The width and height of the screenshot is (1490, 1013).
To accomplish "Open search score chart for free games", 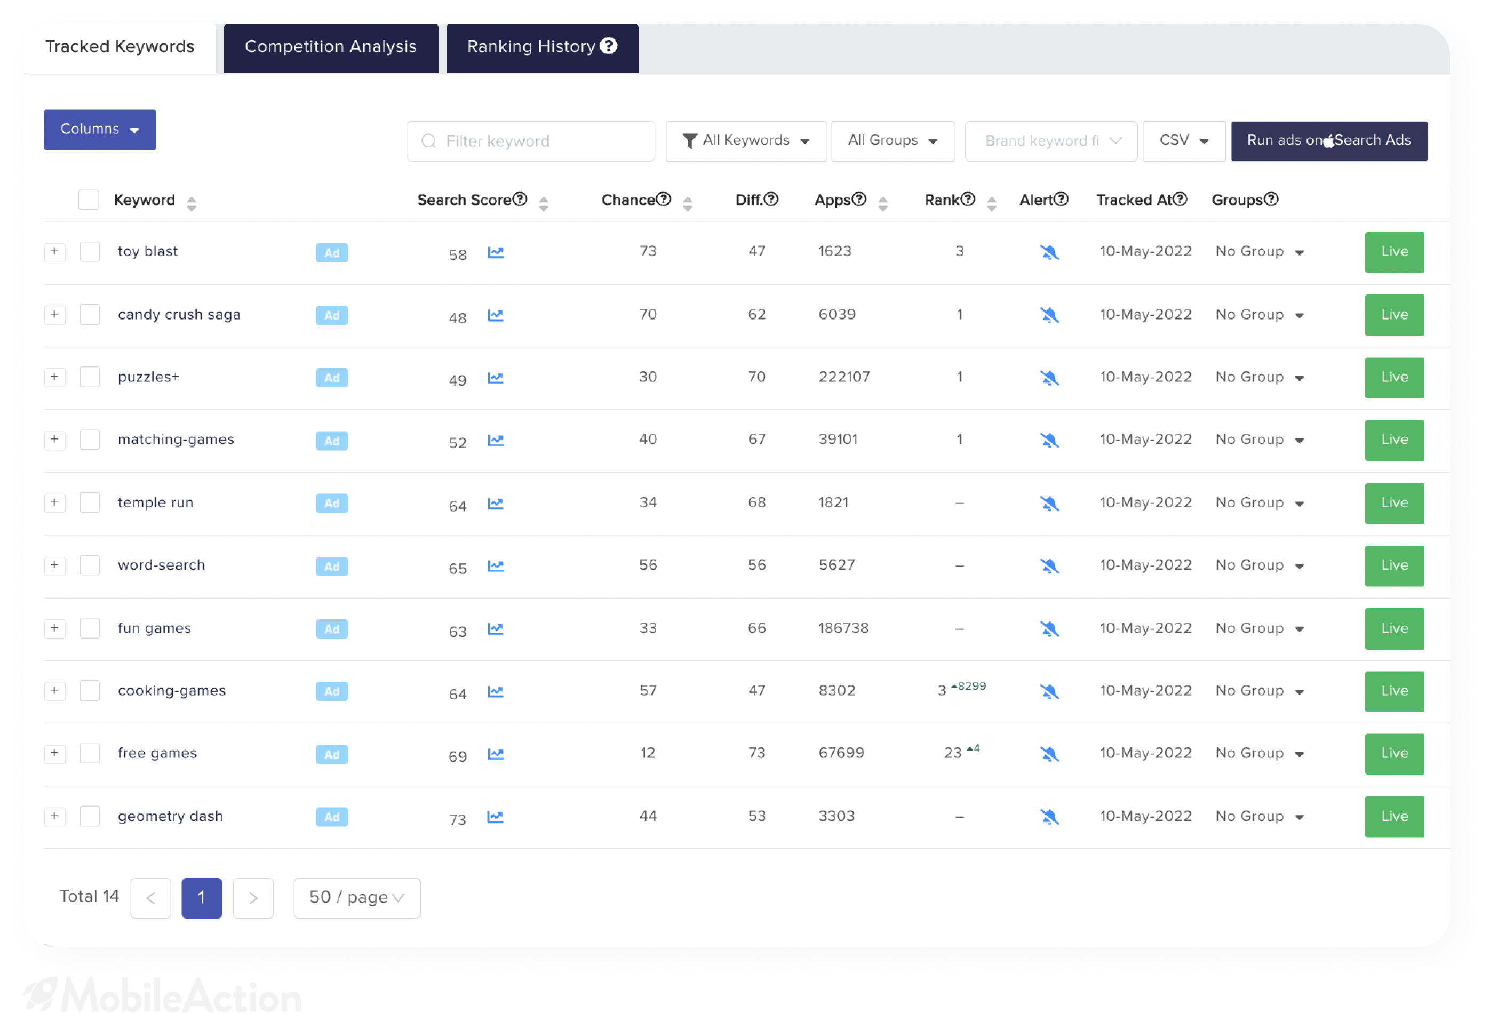I will (x=496, y=754).
